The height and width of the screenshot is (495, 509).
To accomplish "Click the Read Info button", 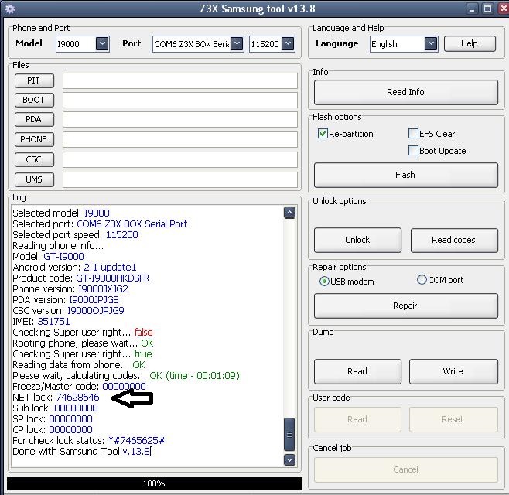I will point(406,92).
